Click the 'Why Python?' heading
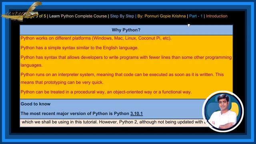The height and width of the screenshot is (144, 256). [x=126, y=30]
